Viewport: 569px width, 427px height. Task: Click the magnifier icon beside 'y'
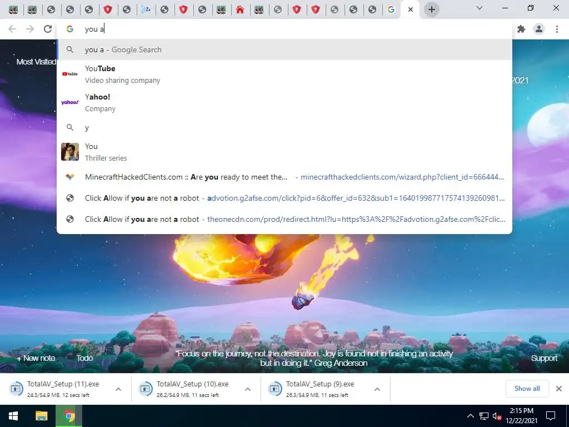70,127
